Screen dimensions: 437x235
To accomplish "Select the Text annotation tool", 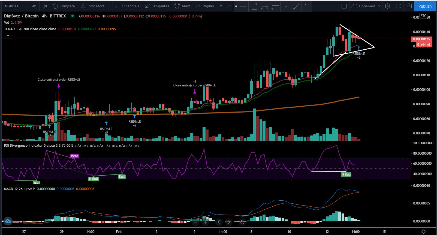I will [x=307, y=6].
